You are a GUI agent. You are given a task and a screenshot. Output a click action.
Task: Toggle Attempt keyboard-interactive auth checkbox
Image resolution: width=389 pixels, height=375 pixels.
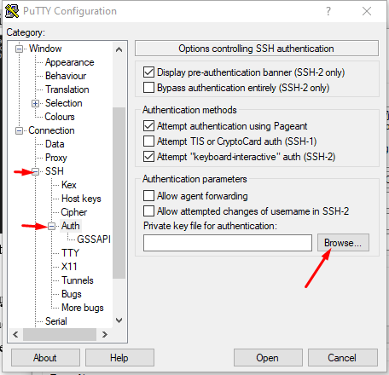point(148,157)
